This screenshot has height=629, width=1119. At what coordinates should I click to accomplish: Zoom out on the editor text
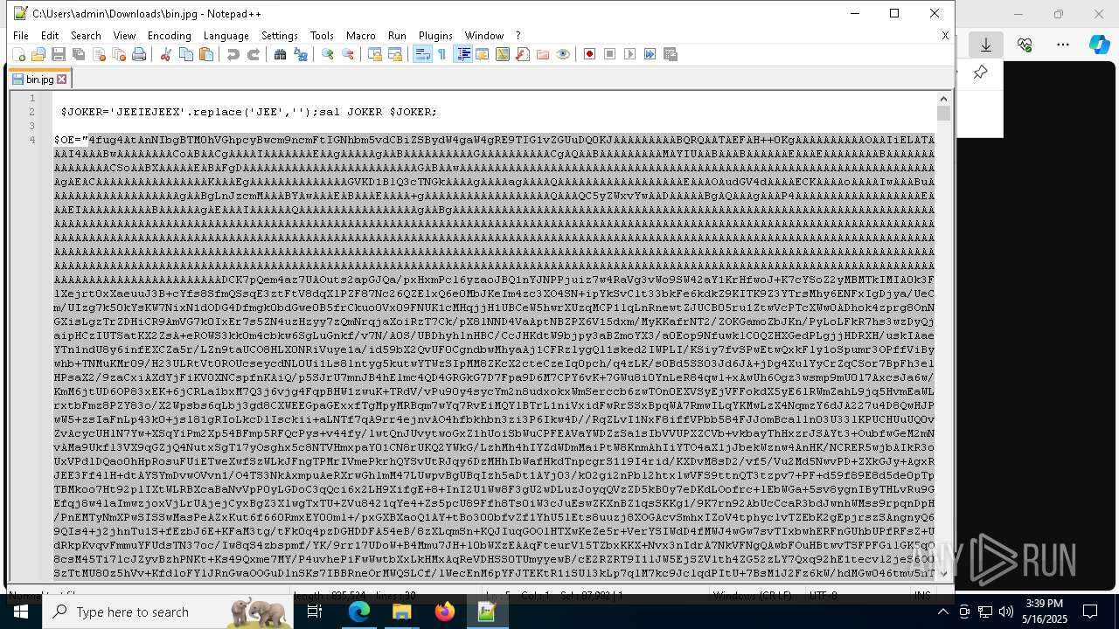point(348,54)
